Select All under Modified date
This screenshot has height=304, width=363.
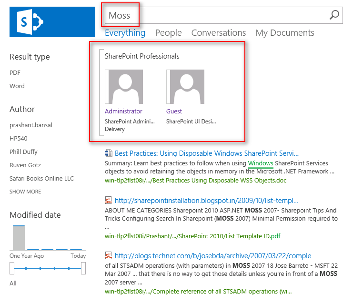point(13,283)
